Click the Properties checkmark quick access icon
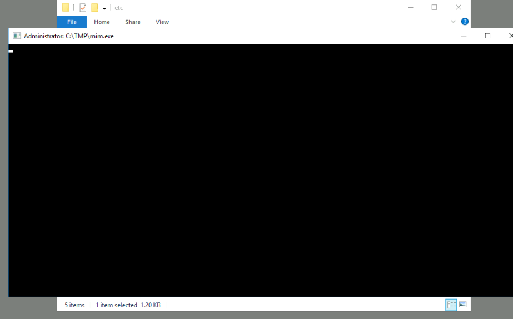Image resolution: width=513 pixels, height=319 pixels. 83,8
